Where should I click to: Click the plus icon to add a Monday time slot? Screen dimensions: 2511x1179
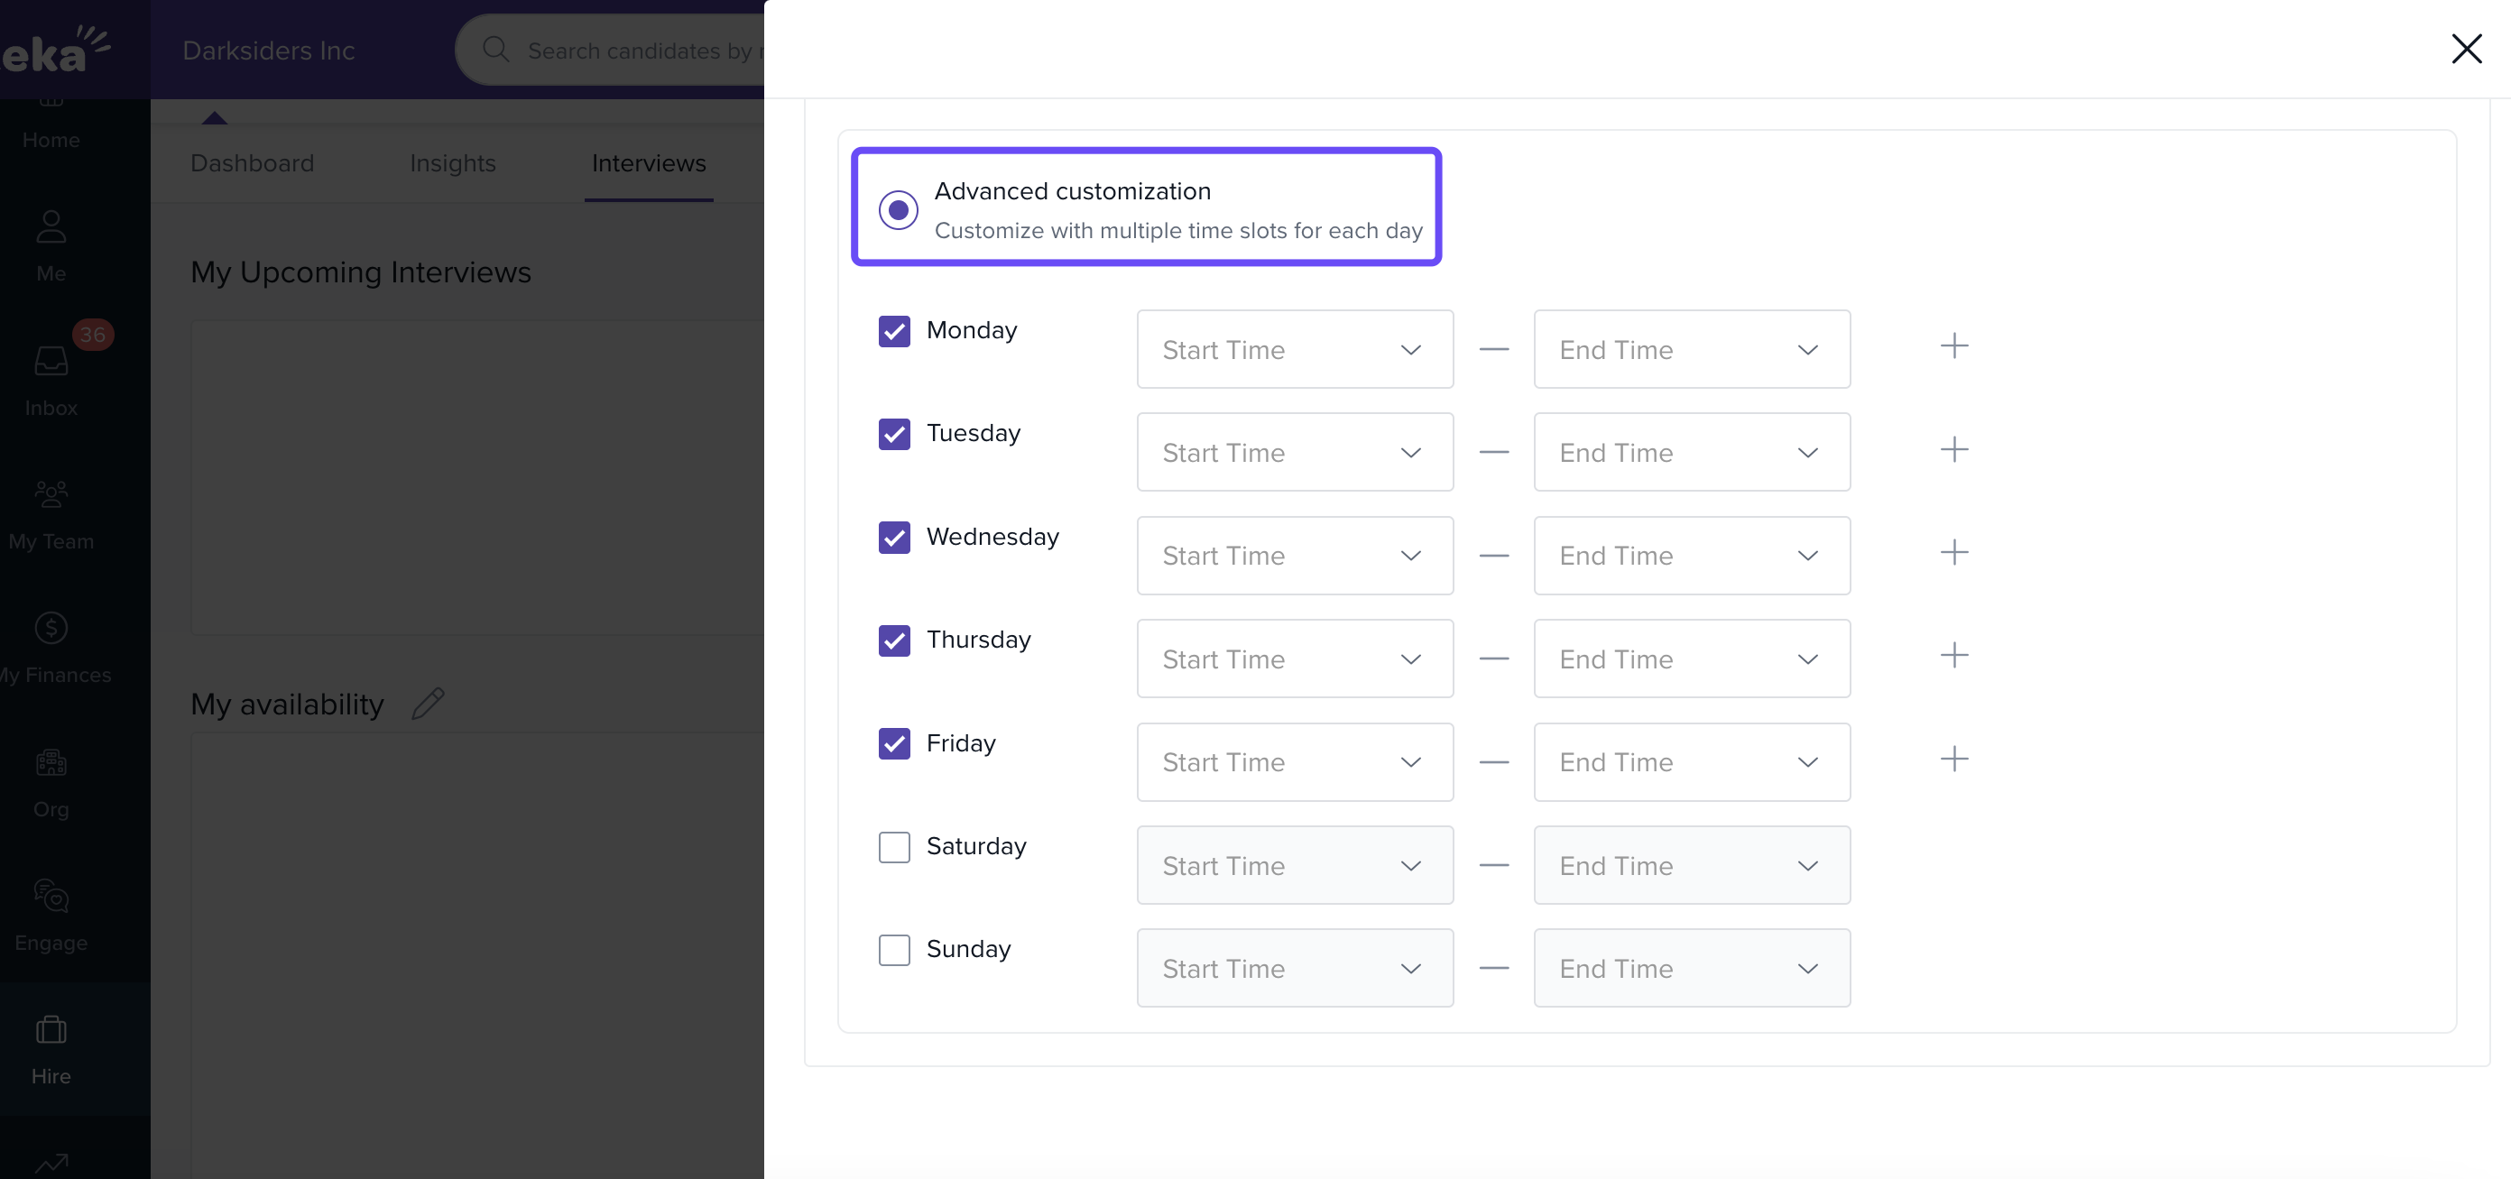(1953, 345)
